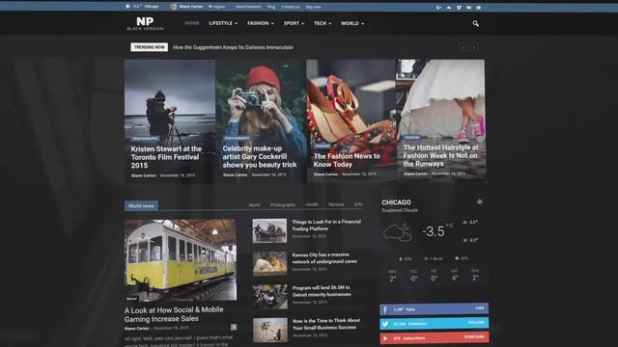Click the scattered clouds weather icon
This screenshot has width=618, height=347.
click(x=397, y=232)
